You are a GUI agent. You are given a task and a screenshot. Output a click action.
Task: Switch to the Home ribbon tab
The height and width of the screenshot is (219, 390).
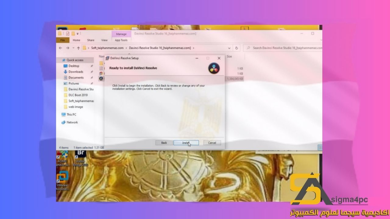point(76,40)
